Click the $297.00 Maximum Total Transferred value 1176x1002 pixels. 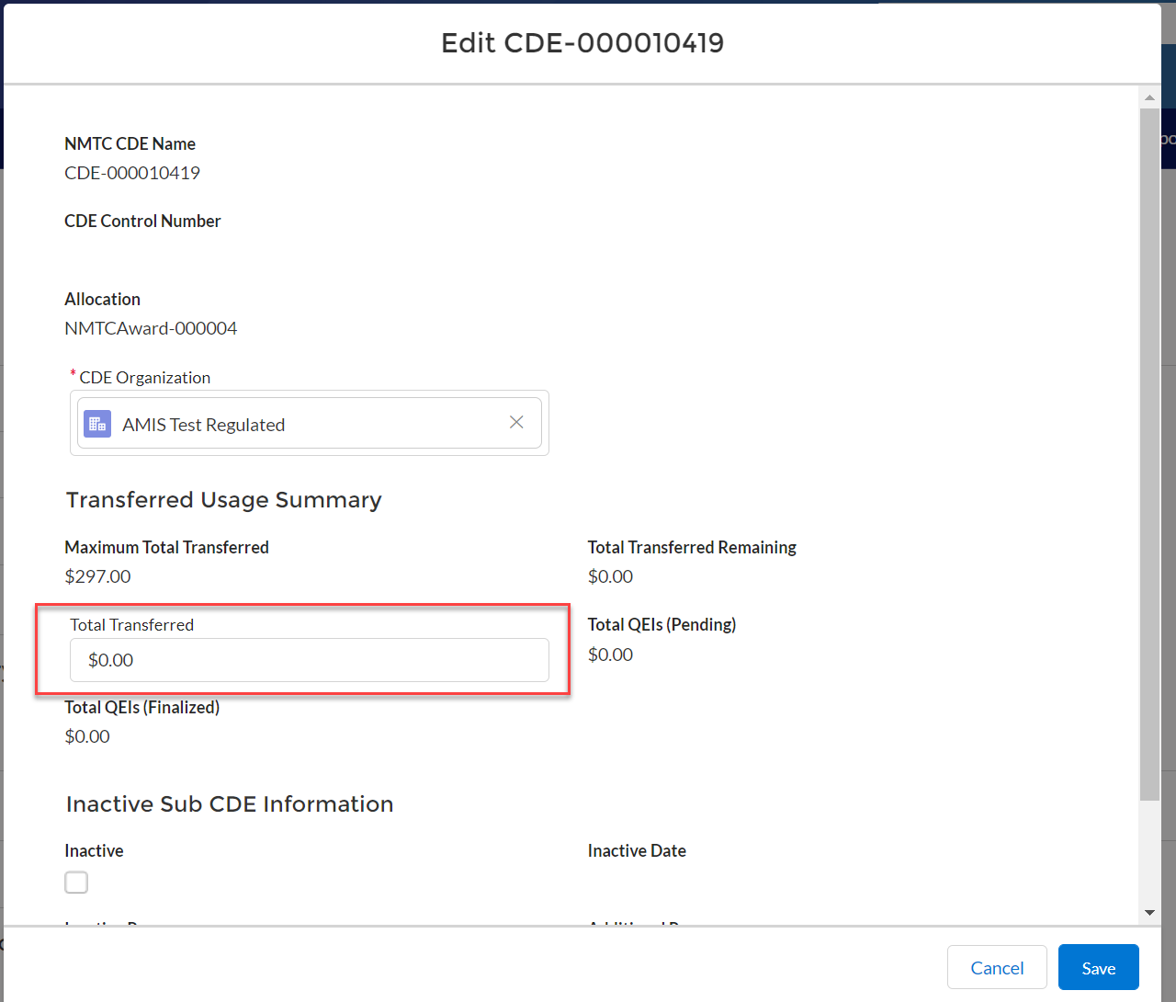(97, 576)
